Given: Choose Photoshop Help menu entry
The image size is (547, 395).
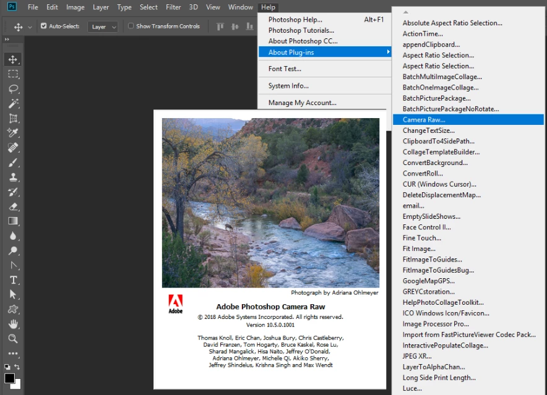Looking at the screenshot, I should pos(324,20).
